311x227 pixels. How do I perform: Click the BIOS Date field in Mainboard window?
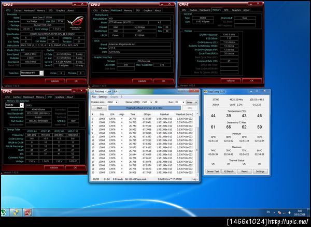139,52
